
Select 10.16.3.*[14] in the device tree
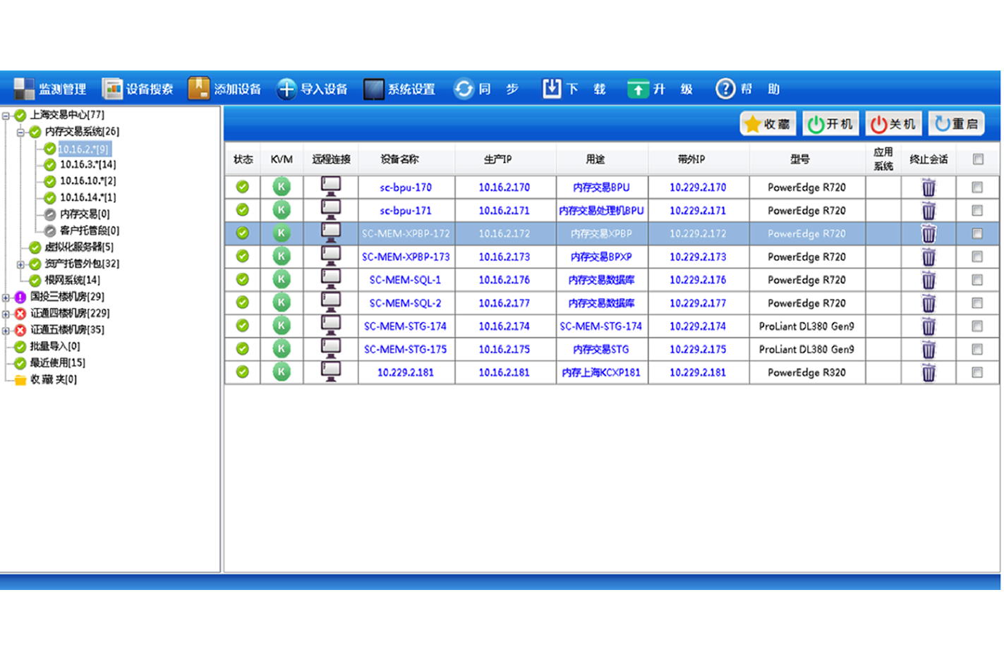(x=87, y=165)
